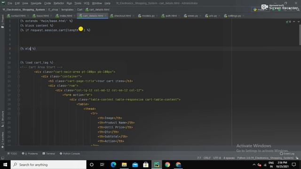Close the contact.html tab
This screenshot has width=301, height=169.
(28, 15)
